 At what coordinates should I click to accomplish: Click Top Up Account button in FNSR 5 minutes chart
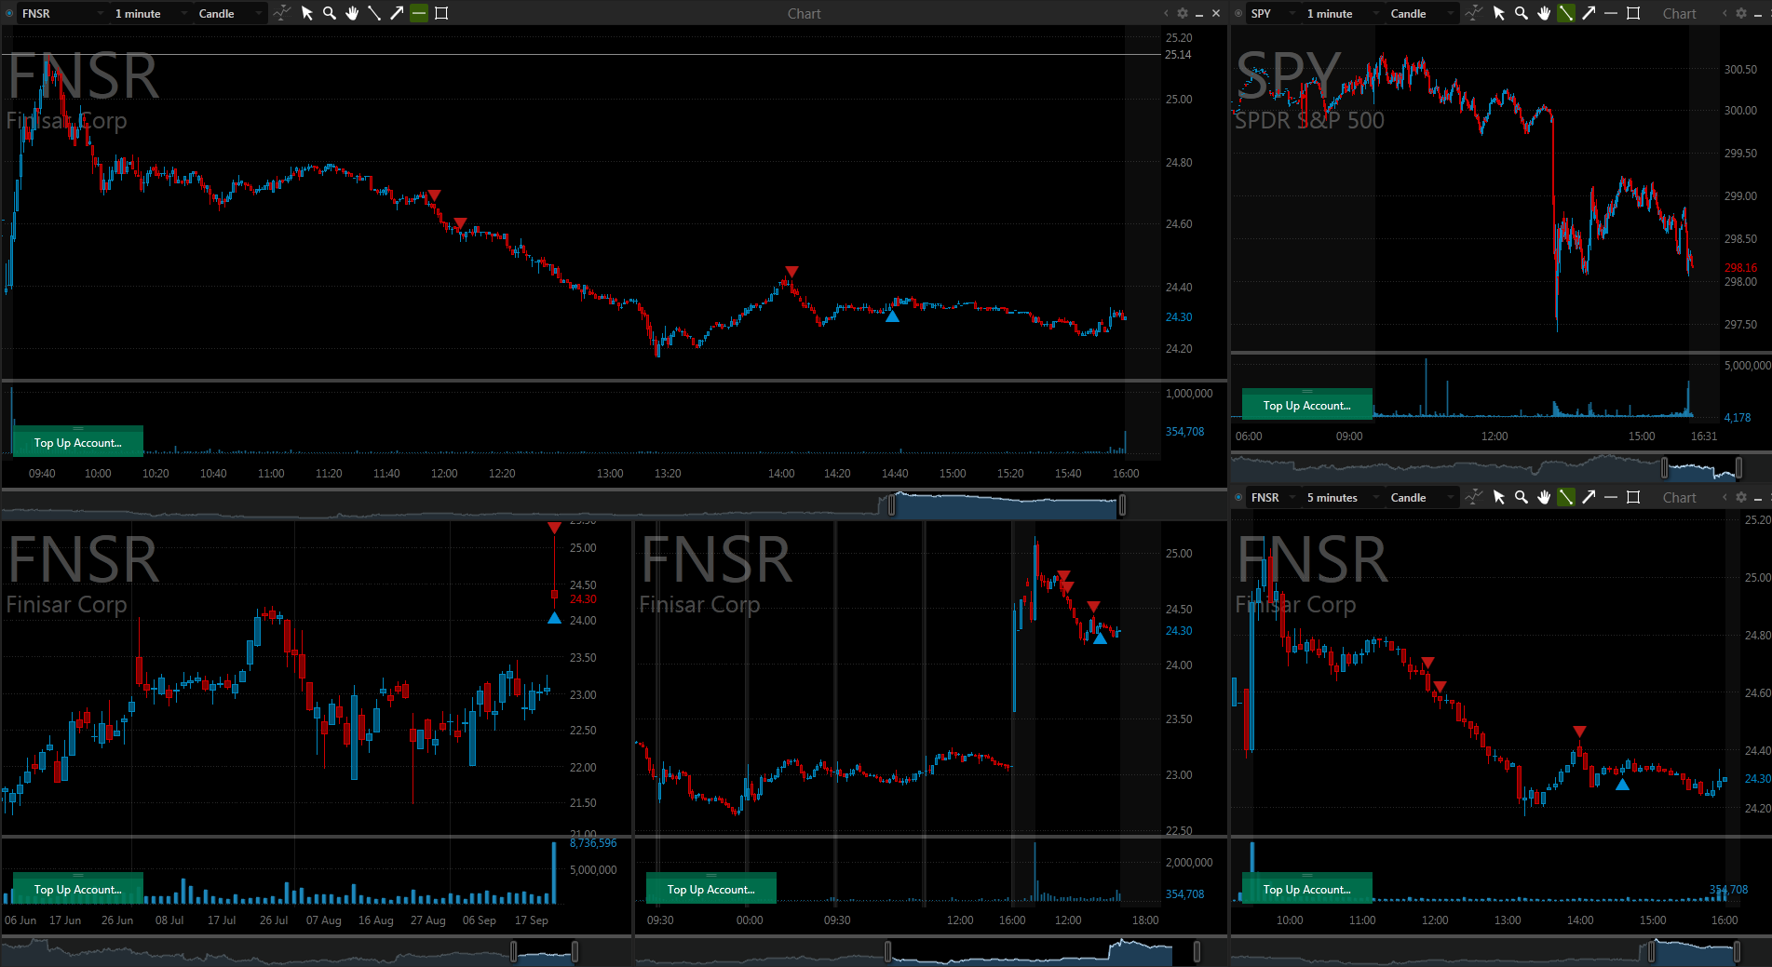coord(1307,889)
